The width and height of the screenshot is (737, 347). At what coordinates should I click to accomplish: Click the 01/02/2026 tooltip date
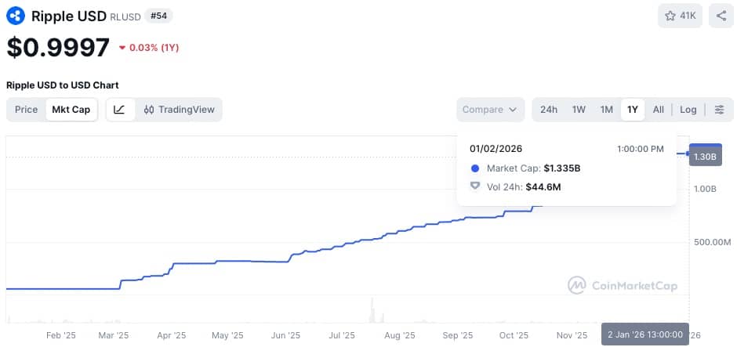(x=496, y=149)
